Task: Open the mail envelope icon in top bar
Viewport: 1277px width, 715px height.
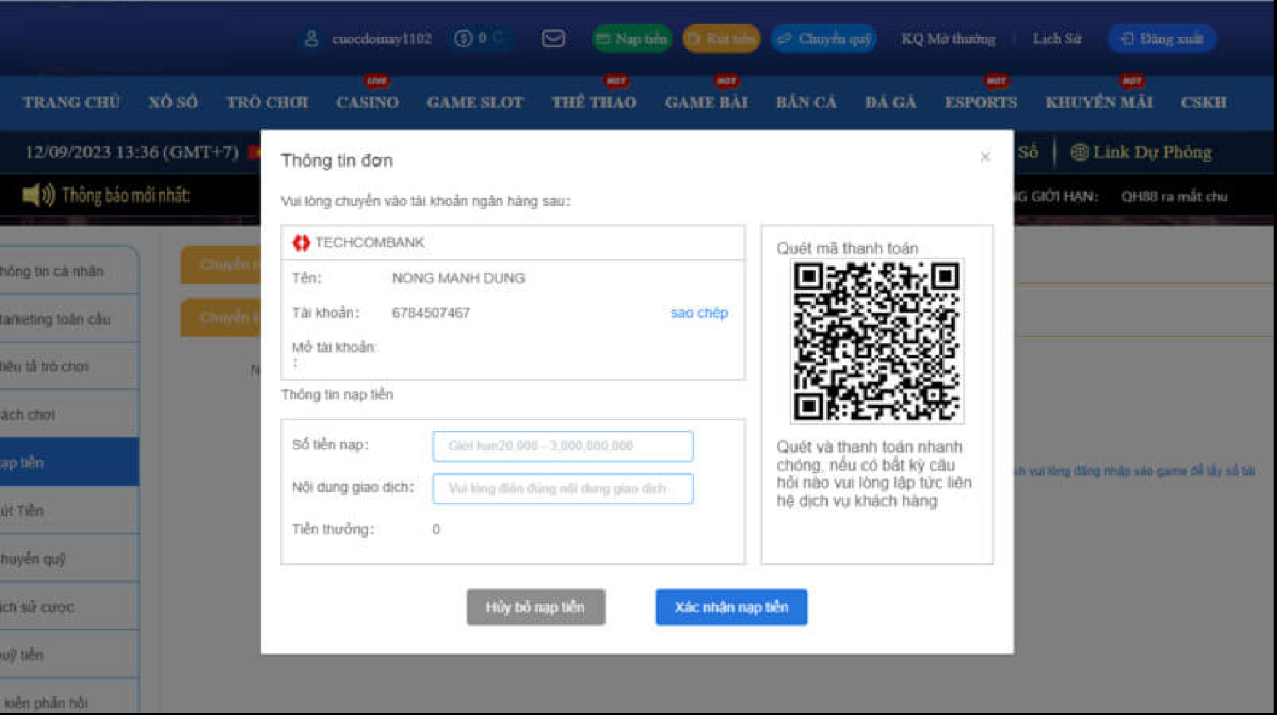Action: 552,39
